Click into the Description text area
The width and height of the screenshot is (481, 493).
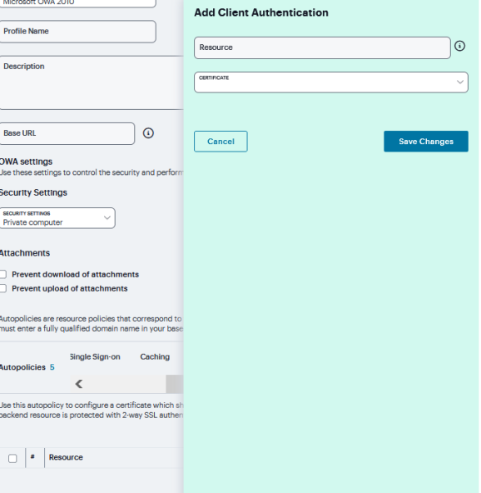(91, 82)
